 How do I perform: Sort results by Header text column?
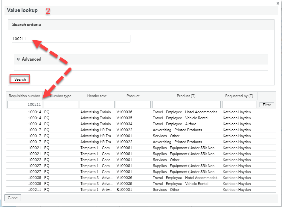point(97,96)
